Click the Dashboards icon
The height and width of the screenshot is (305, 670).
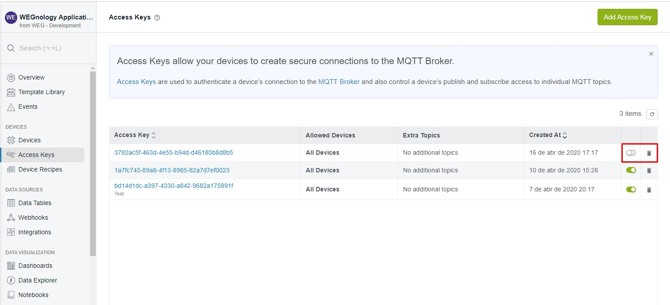11,266
